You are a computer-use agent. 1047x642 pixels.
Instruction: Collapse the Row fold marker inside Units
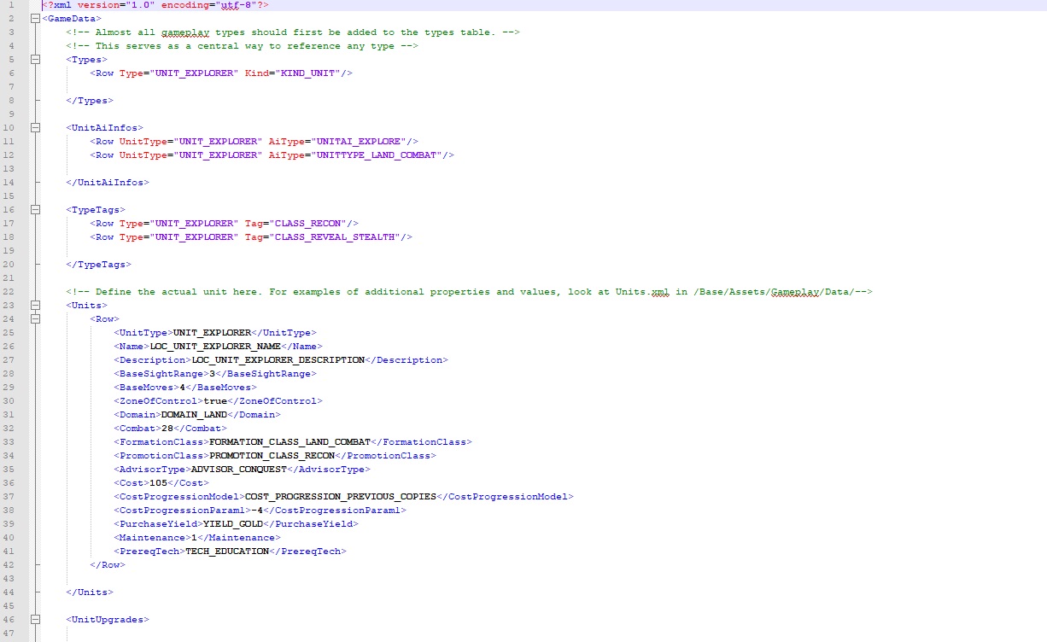point(35,319)
